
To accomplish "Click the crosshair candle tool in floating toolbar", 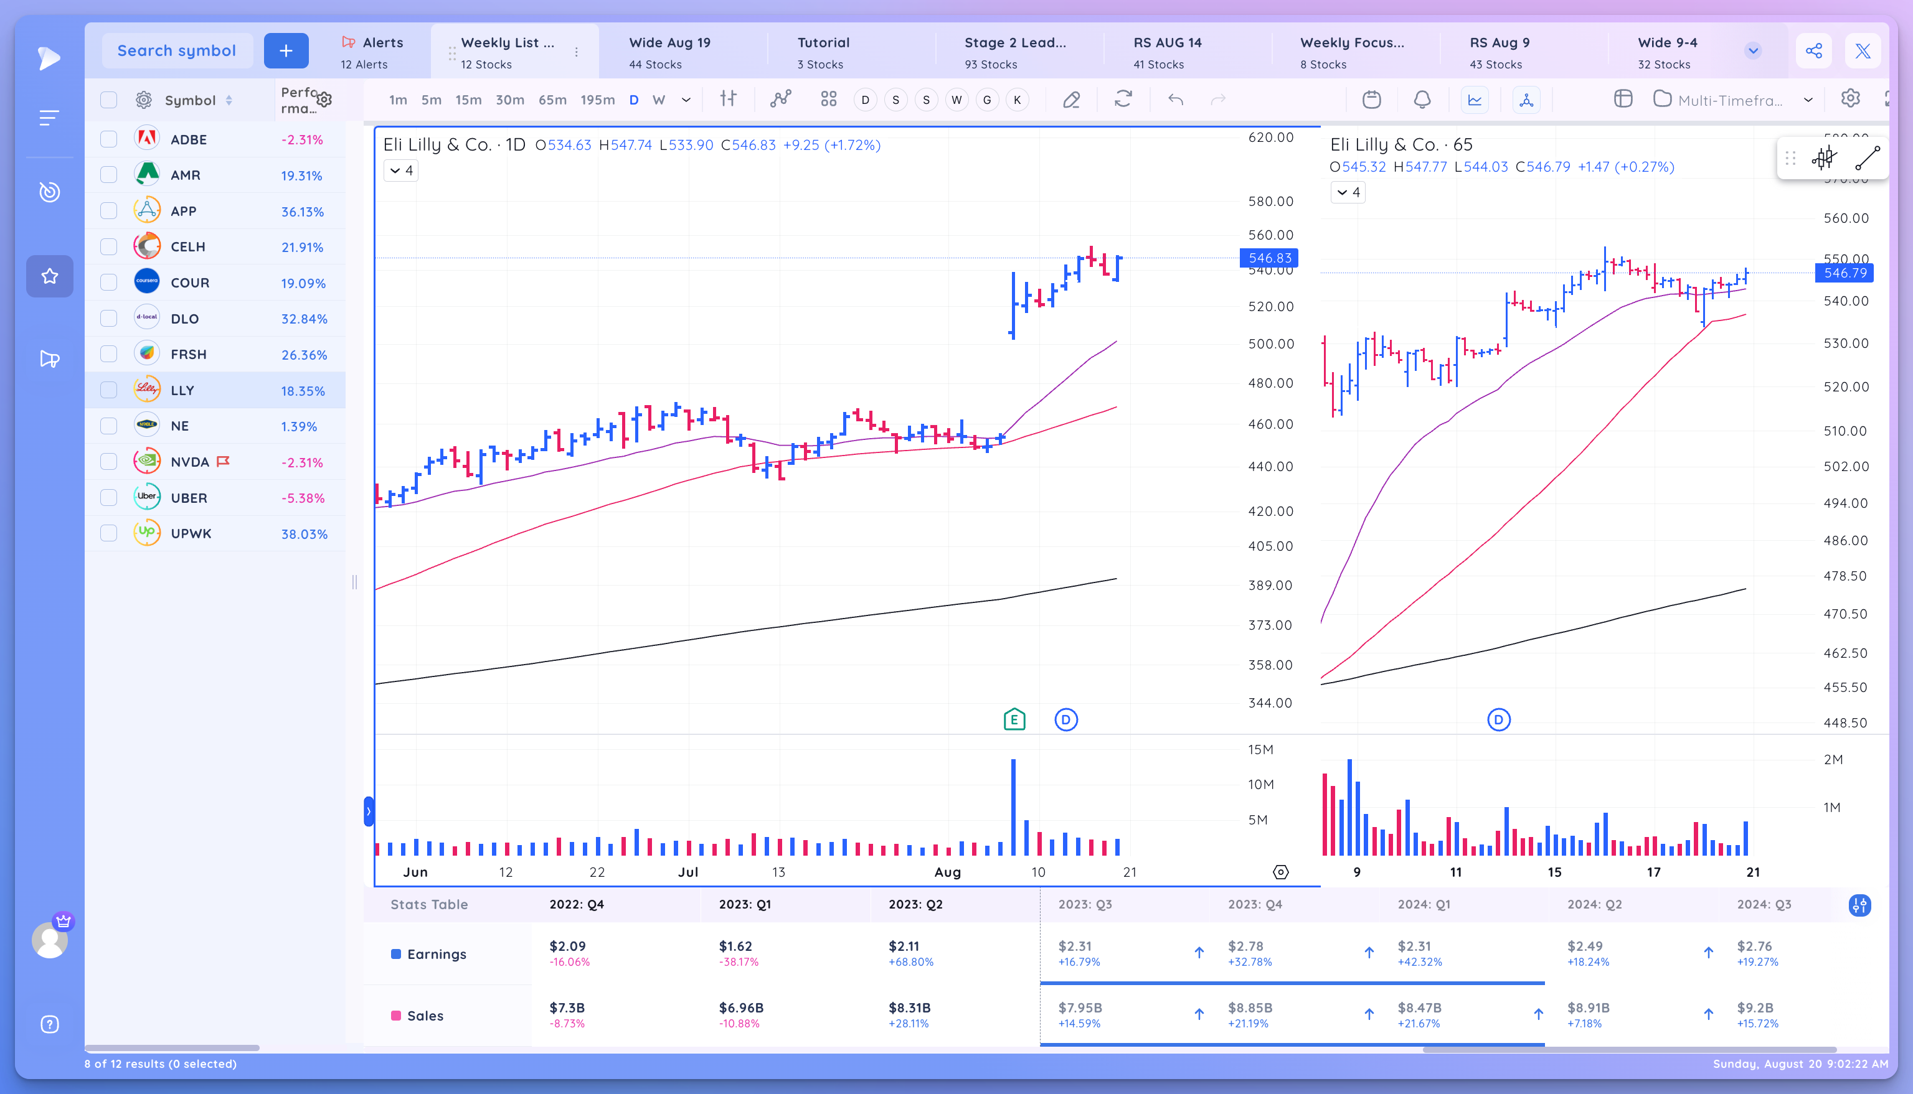I will [1823, 158].
